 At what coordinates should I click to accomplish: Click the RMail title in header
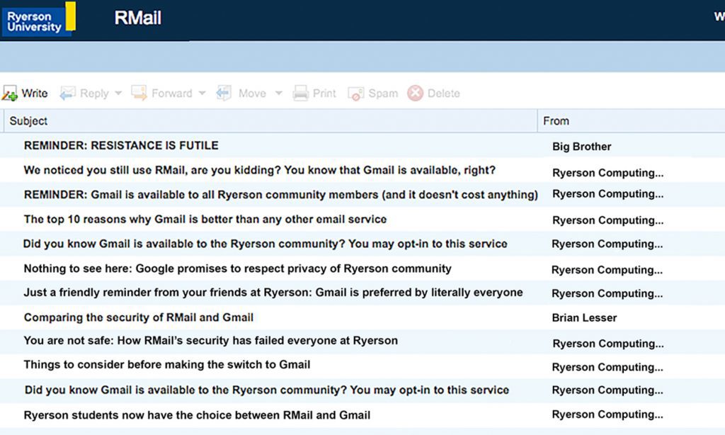point(138,18)
